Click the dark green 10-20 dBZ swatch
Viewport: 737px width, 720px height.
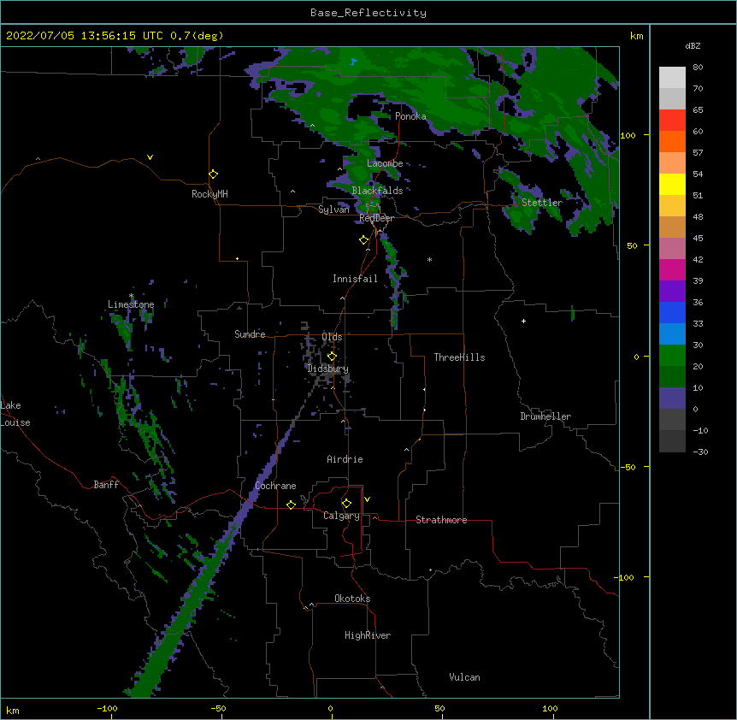coord(672,376)
